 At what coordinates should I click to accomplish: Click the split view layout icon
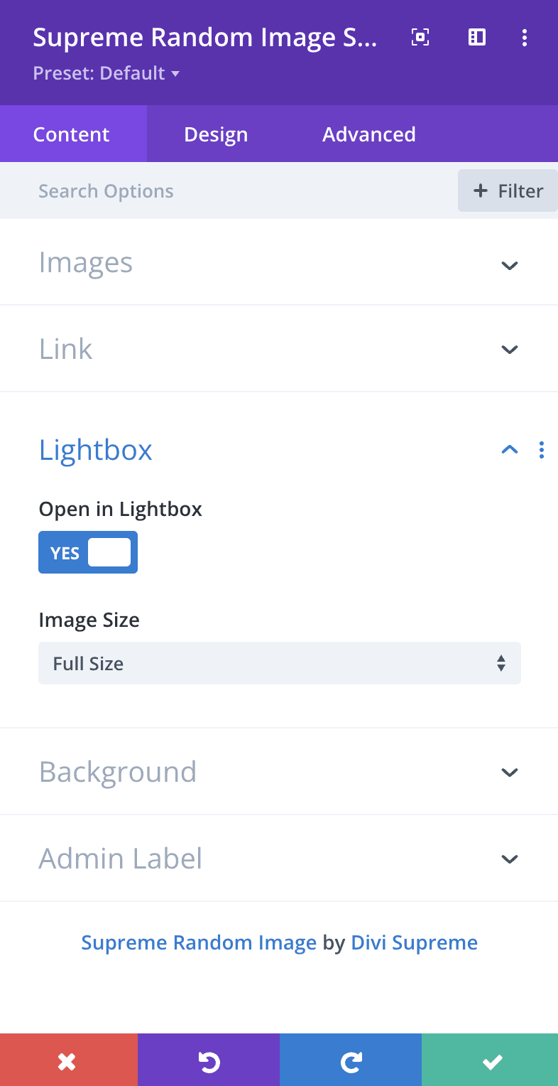click(477, 38)
